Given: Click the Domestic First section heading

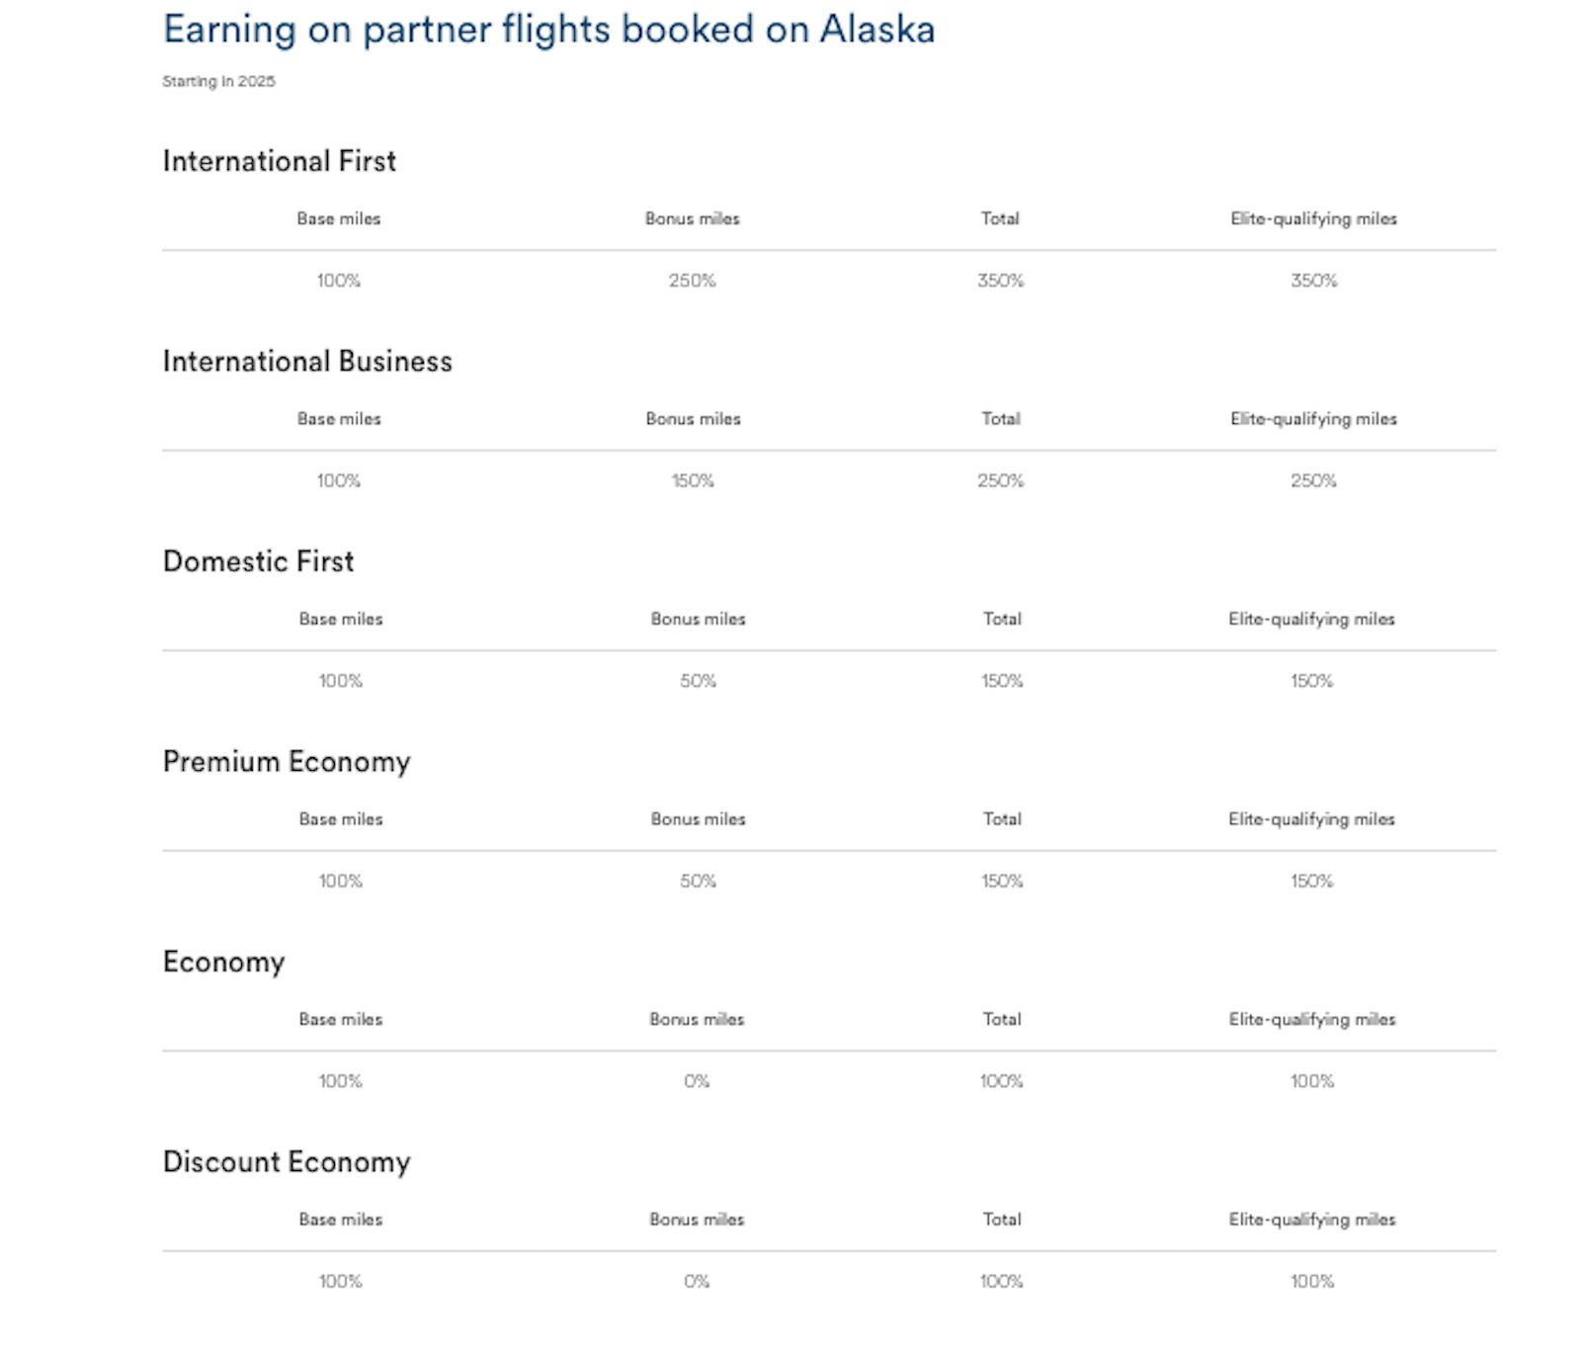Looking at the screenshot, I should [258, 561].
